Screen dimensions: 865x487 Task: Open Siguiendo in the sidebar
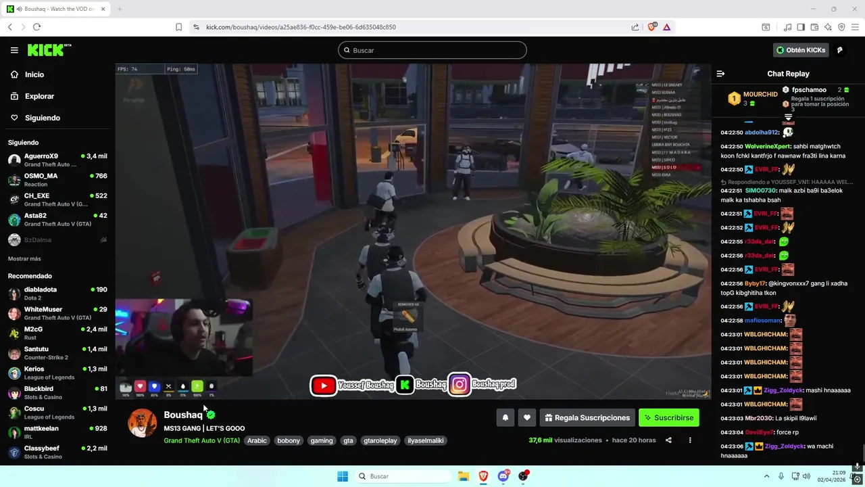coord(43,118)
